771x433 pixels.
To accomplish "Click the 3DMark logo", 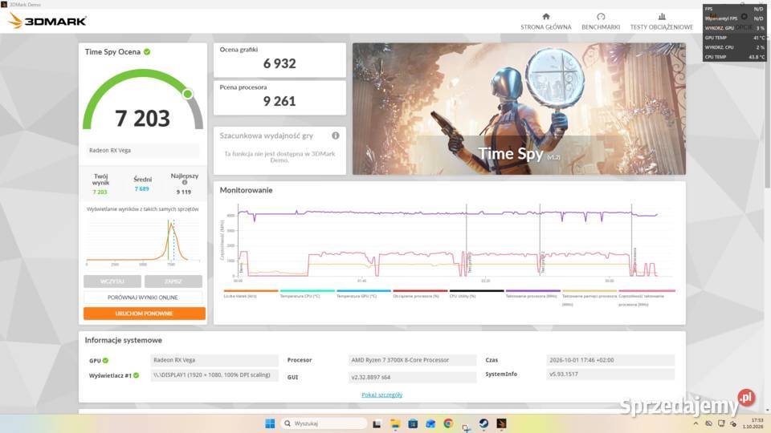I will pos(47,21).
